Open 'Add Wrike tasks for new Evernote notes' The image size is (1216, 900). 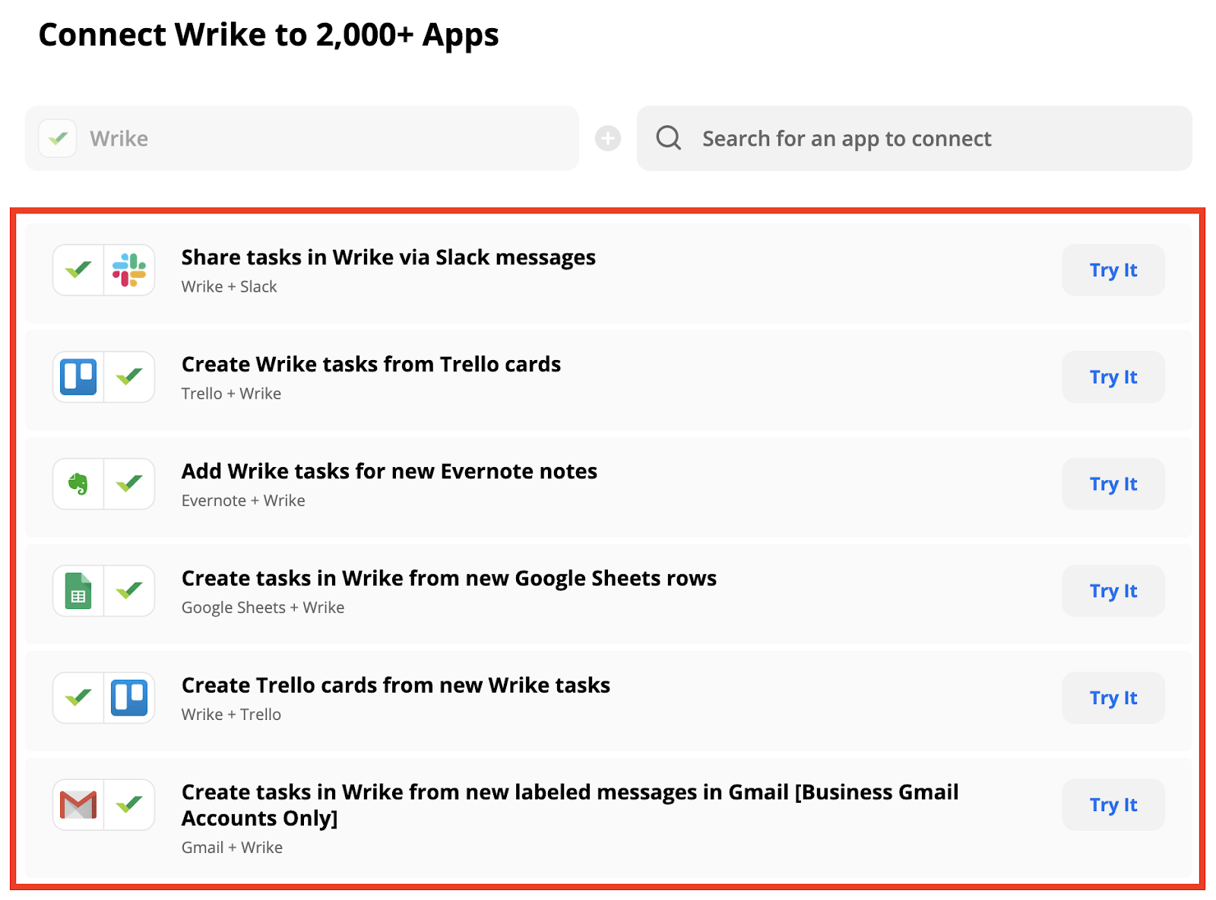[389, 472]
